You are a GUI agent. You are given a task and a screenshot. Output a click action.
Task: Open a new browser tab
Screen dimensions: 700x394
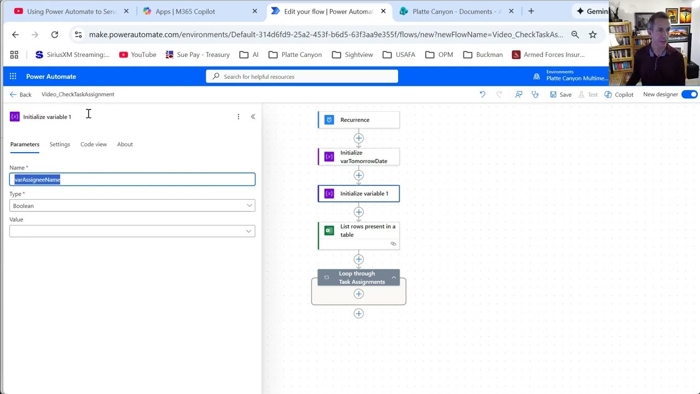[531, 11]
